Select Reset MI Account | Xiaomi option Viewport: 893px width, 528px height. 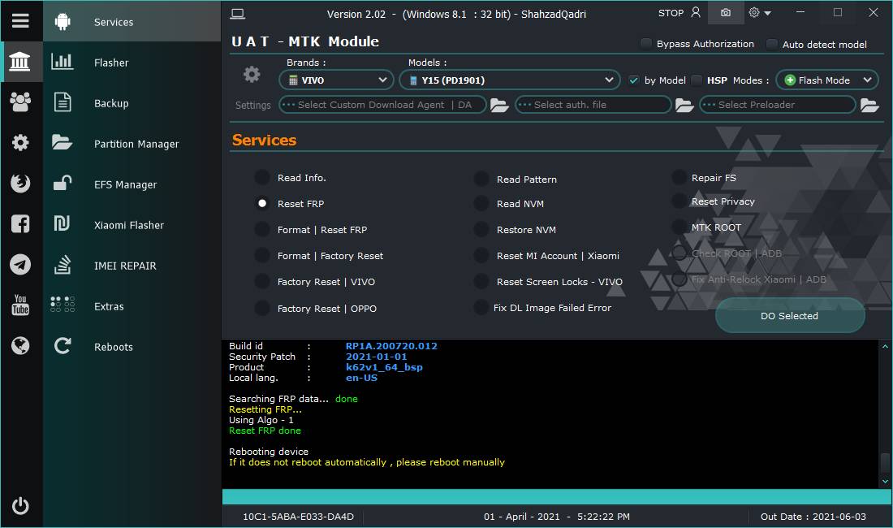(481, 256)
